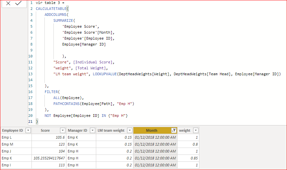Click the NOT keyword on line 20
The height and width of the screenshot is (170, 287).
(x=48, y=116)
